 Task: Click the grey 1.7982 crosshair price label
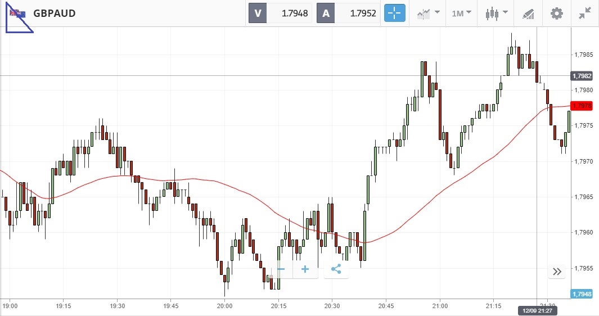tap(581, 76)
